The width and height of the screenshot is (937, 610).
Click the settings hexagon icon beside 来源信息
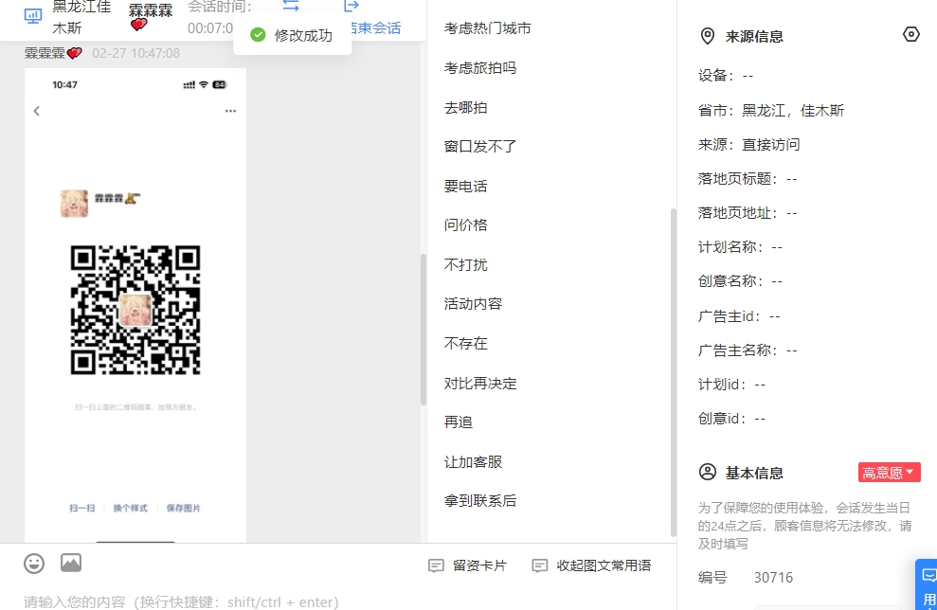(910, 35)
